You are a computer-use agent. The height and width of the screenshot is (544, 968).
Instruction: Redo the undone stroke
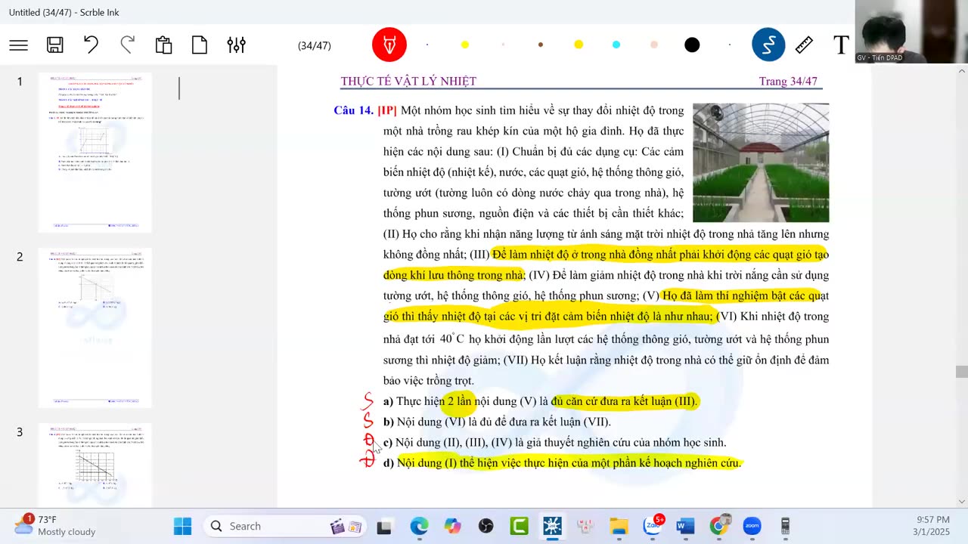(x=127, y=45)
